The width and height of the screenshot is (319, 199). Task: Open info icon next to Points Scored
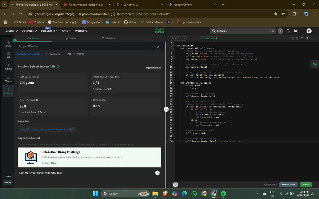point(37,100)
